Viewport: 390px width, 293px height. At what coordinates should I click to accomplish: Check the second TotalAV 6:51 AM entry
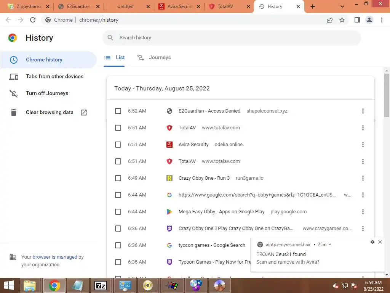click(118, 161)
